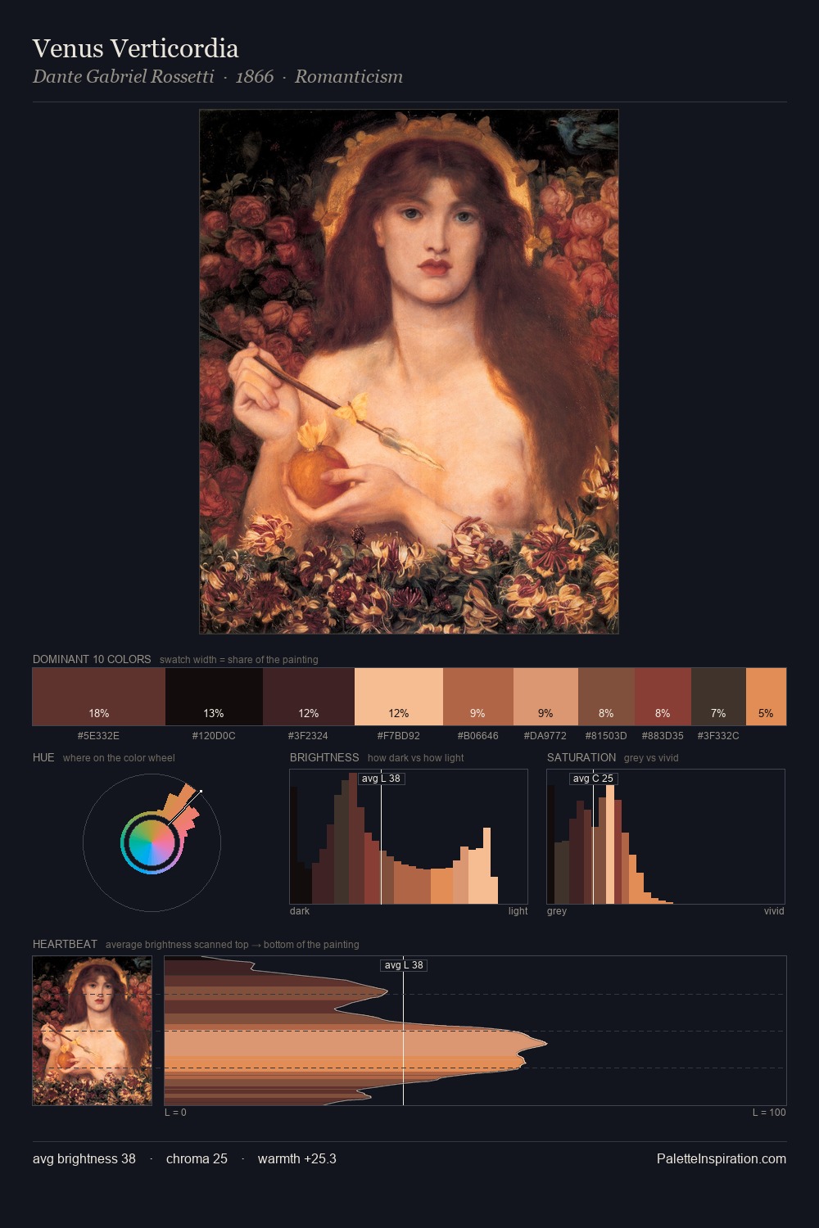Select the 18% swatch #5E332E
Viewport: 819px width, 1228px height.
tap(99, 697)
